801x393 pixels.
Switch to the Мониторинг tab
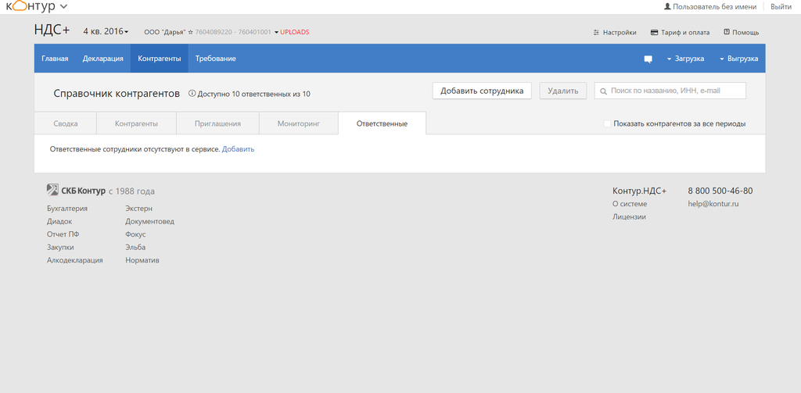299,123
